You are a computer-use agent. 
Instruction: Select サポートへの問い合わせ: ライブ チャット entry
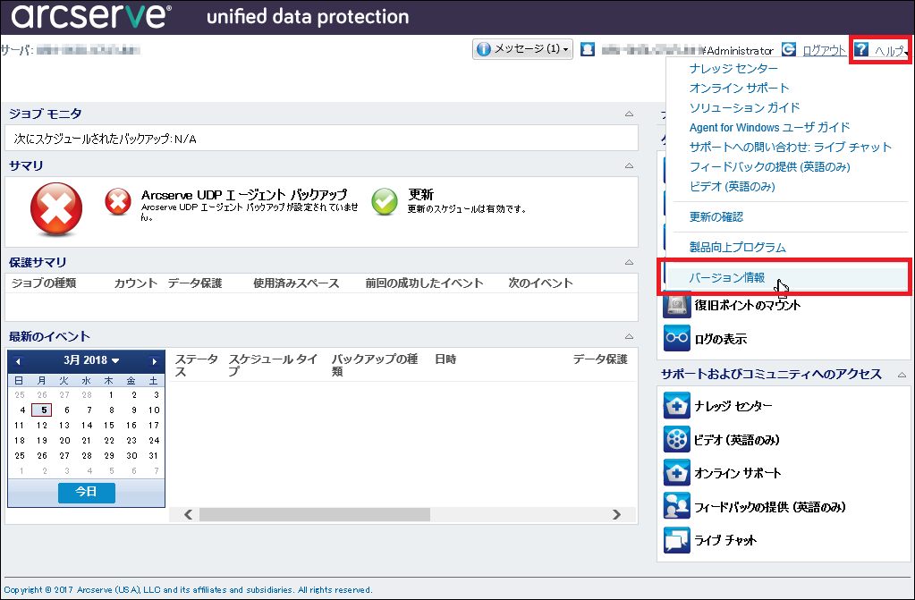tap(790, 147)
